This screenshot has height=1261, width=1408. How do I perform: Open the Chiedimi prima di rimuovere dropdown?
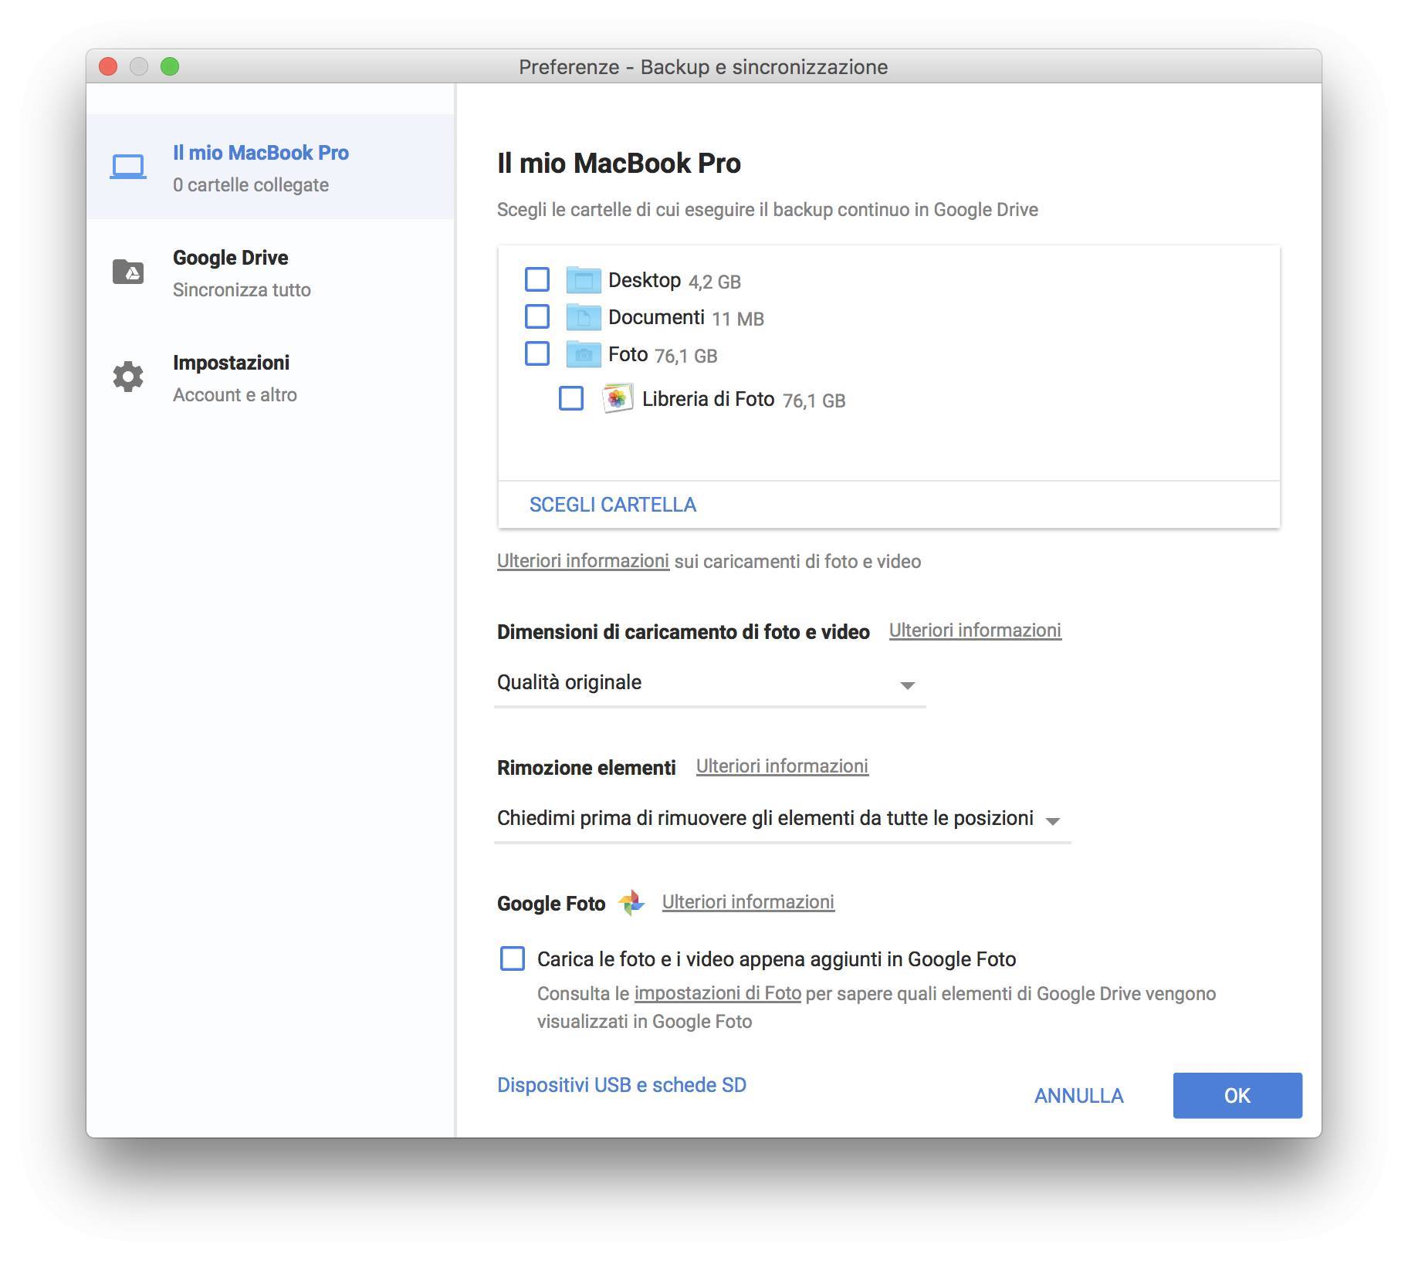tap(782, 820)
